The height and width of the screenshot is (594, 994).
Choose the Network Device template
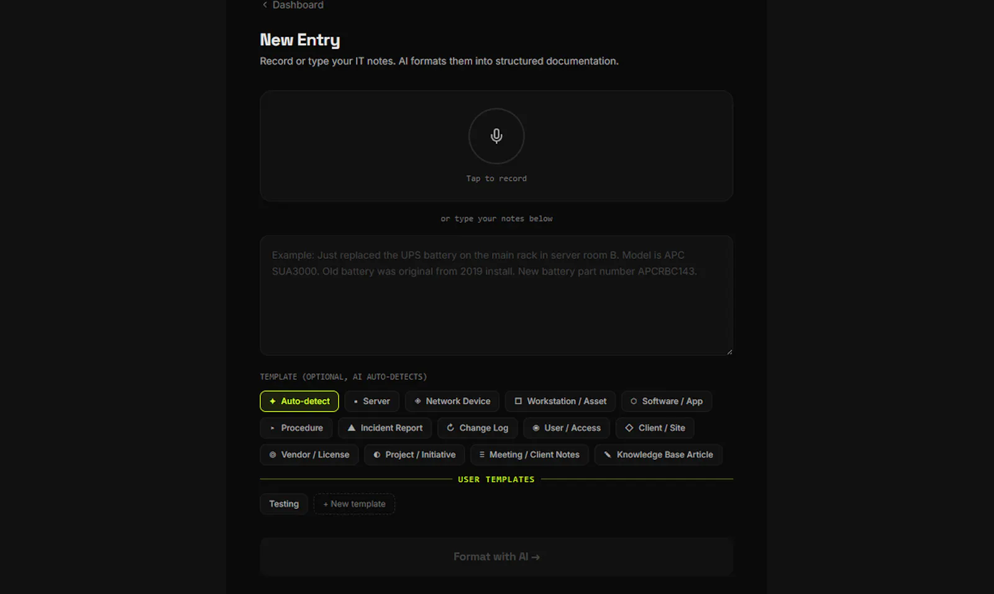tap(452, 401)
